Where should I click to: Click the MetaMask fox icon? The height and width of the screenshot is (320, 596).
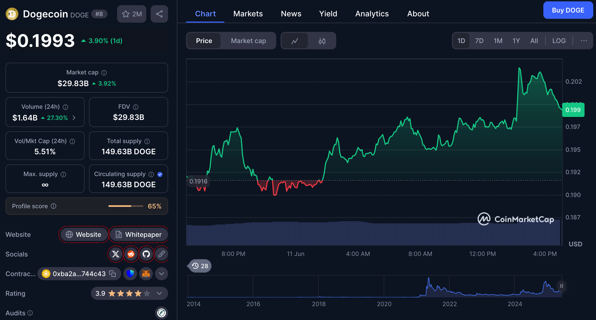tap(146, 274)
